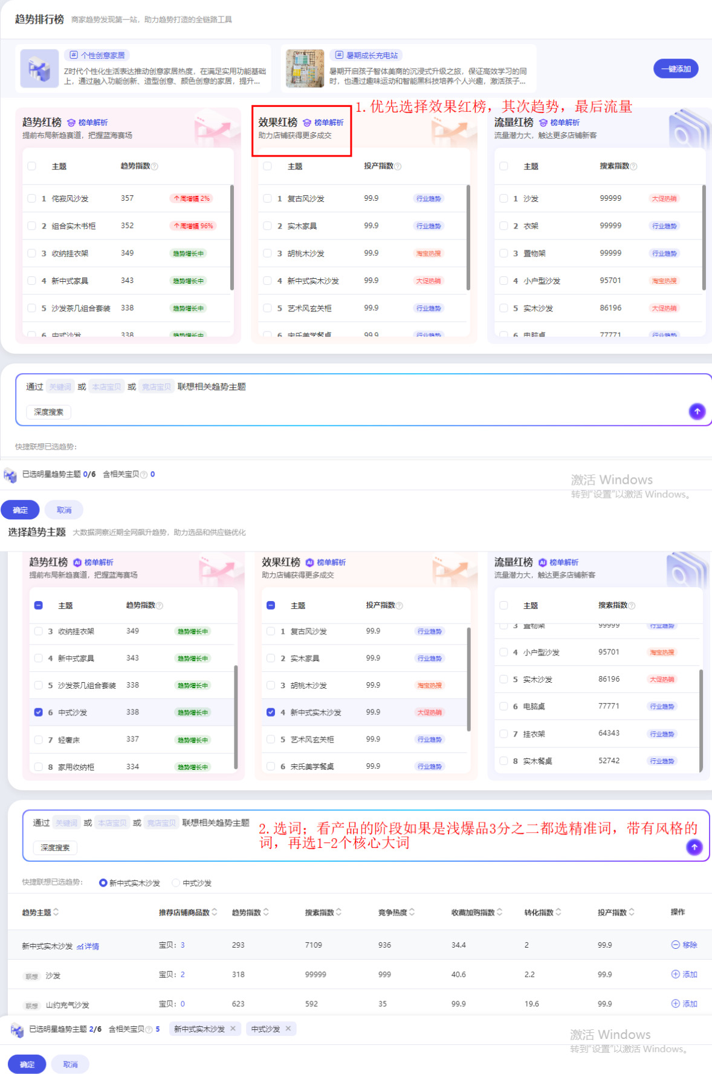The width and height of the screenshot is (712, 1074).
Task: Click the help icon beside 含相关宝贝 0
Action: pyautogui.click(x=144, y=475)
